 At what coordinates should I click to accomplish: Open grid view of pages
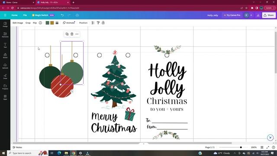point(262,147)
